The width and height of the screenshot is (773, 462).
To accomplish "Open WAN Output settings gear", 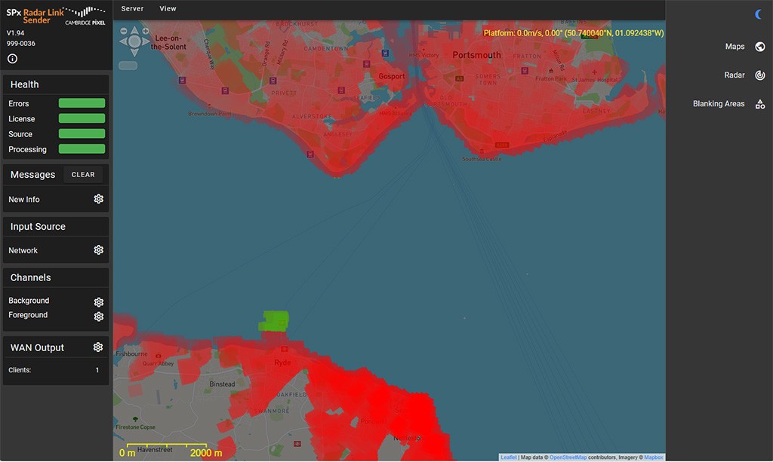I will (x=97, y=347).
